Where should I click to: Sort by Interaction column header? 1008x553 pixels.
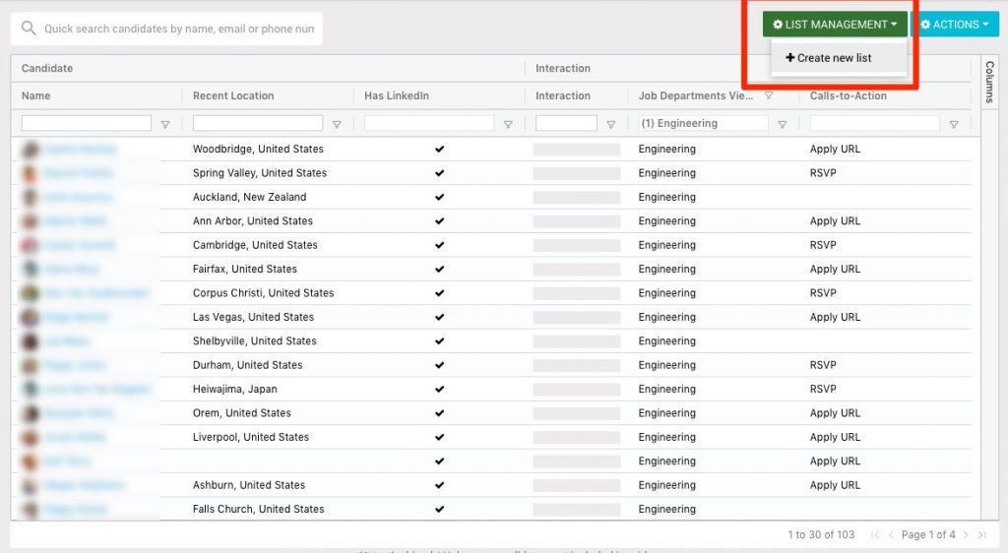coord(562,95)
